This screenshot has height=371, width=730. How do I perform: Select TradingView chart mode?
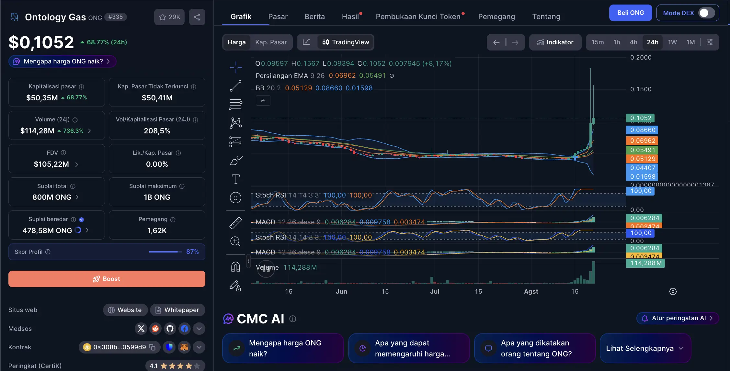click(346, 42)
